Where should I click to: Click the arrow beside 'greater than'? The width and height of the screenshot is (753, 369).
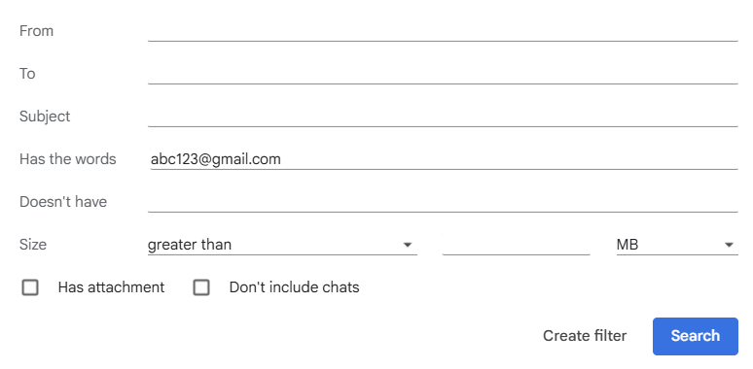[x=408, y=245]
